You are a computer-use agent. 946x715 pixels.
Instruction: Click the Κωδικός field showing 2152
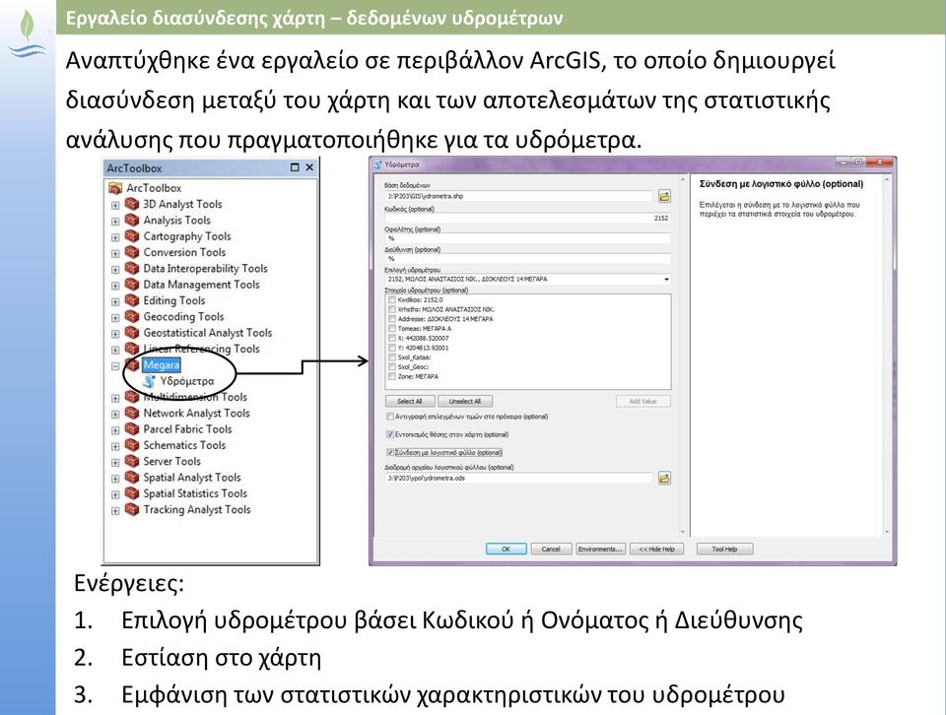click(528, 218)
